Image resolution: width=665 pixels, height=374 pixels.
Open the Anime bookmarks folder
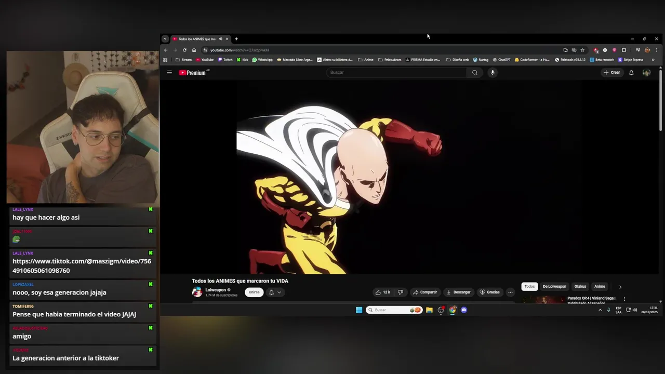(x=366, y=60)
